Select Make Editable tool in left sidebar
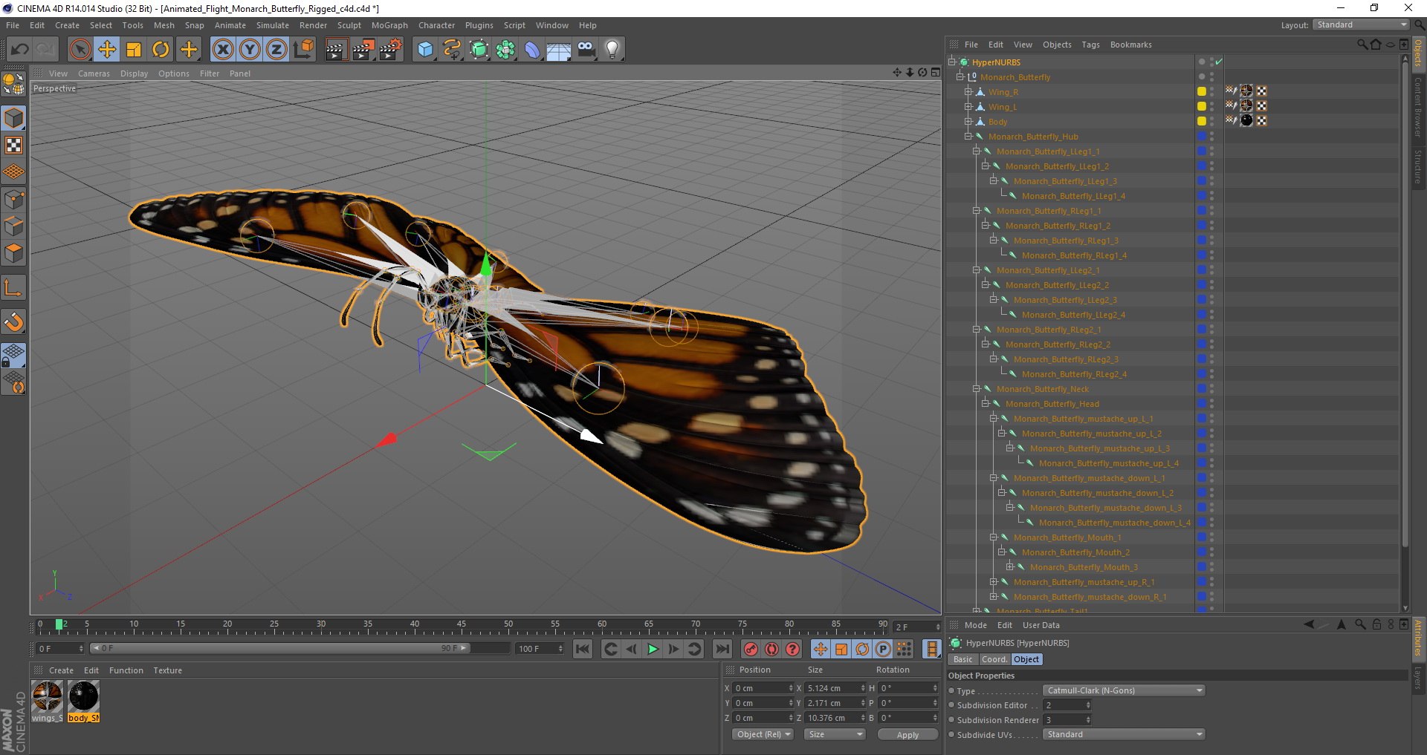 14,85
